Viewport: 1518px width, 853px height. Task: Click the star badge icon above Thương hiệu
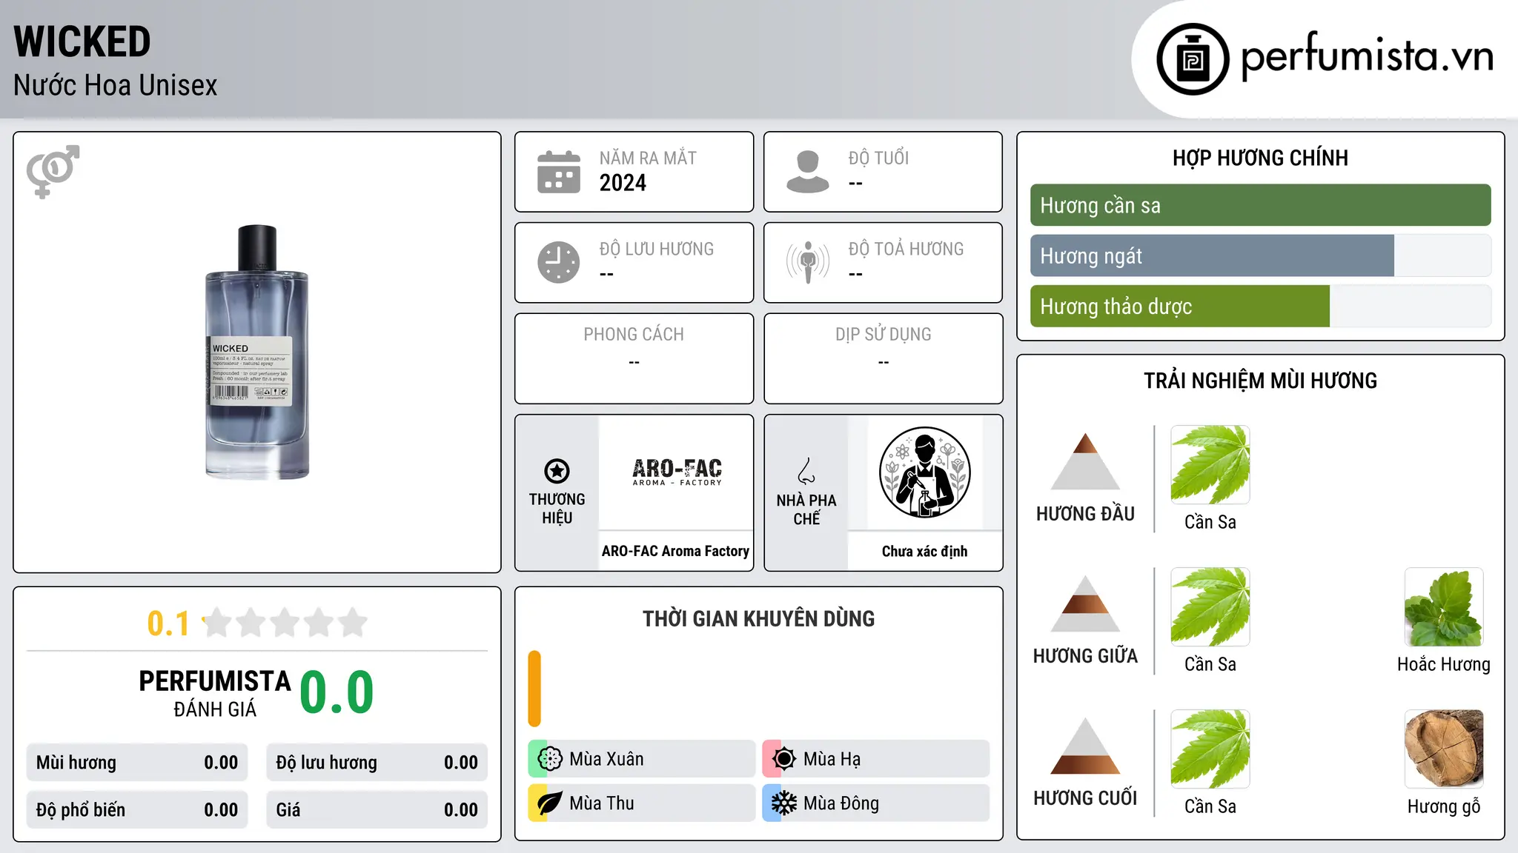pos(557,470)
